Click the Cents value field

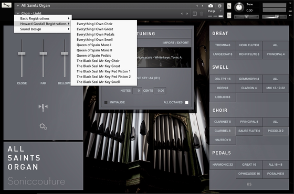click(160, 91)
